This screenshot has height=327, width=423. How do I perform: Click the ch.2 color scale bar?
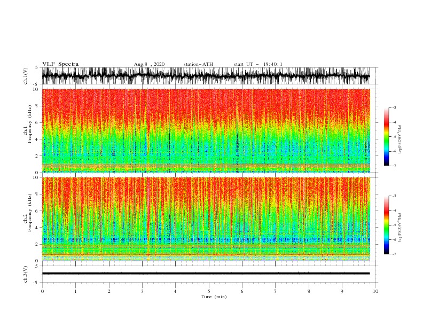tap(387, 225)
